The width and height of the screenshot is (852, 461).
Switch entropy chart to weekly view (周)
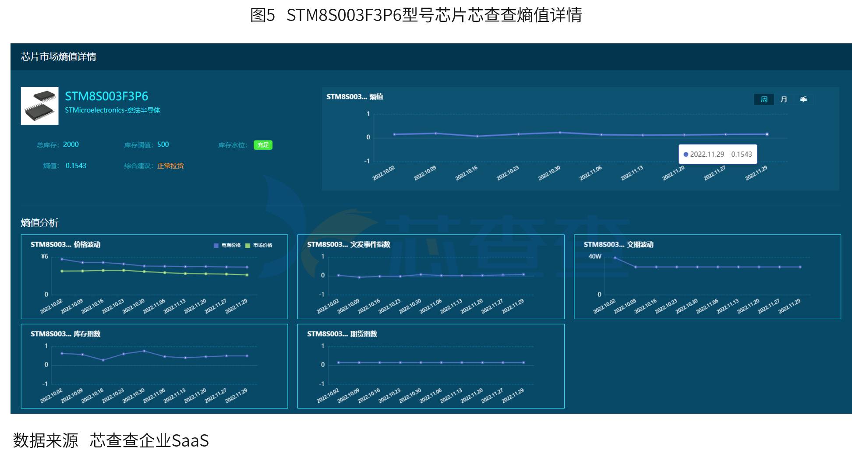point(764,99)
